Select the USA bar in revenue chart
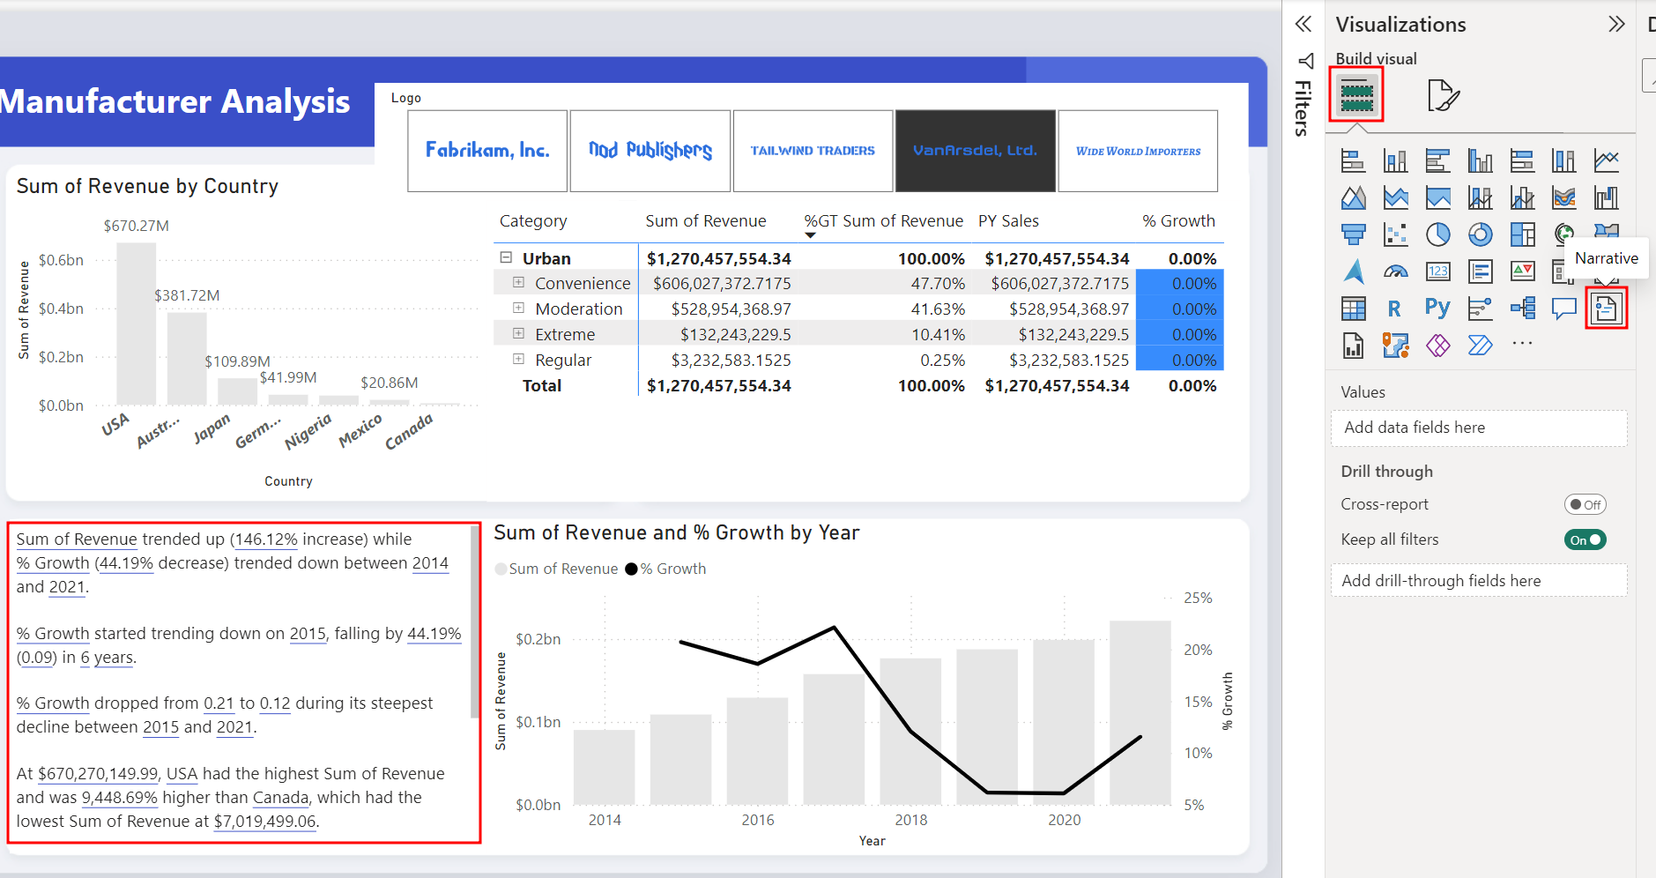The height and width of the screenshot is (878, 1656). click(x=137, y=324)
